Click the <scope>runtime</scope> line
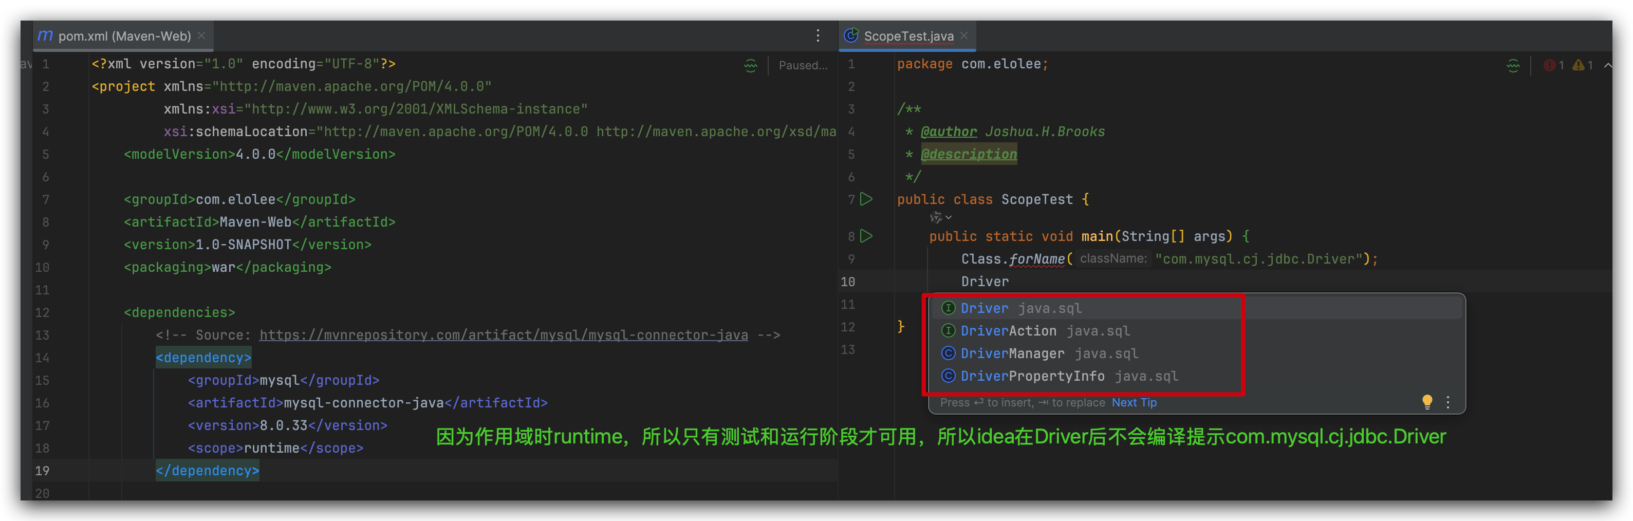Image resolution: width=1633 pixels, height=521 pixels. [275, 448]
